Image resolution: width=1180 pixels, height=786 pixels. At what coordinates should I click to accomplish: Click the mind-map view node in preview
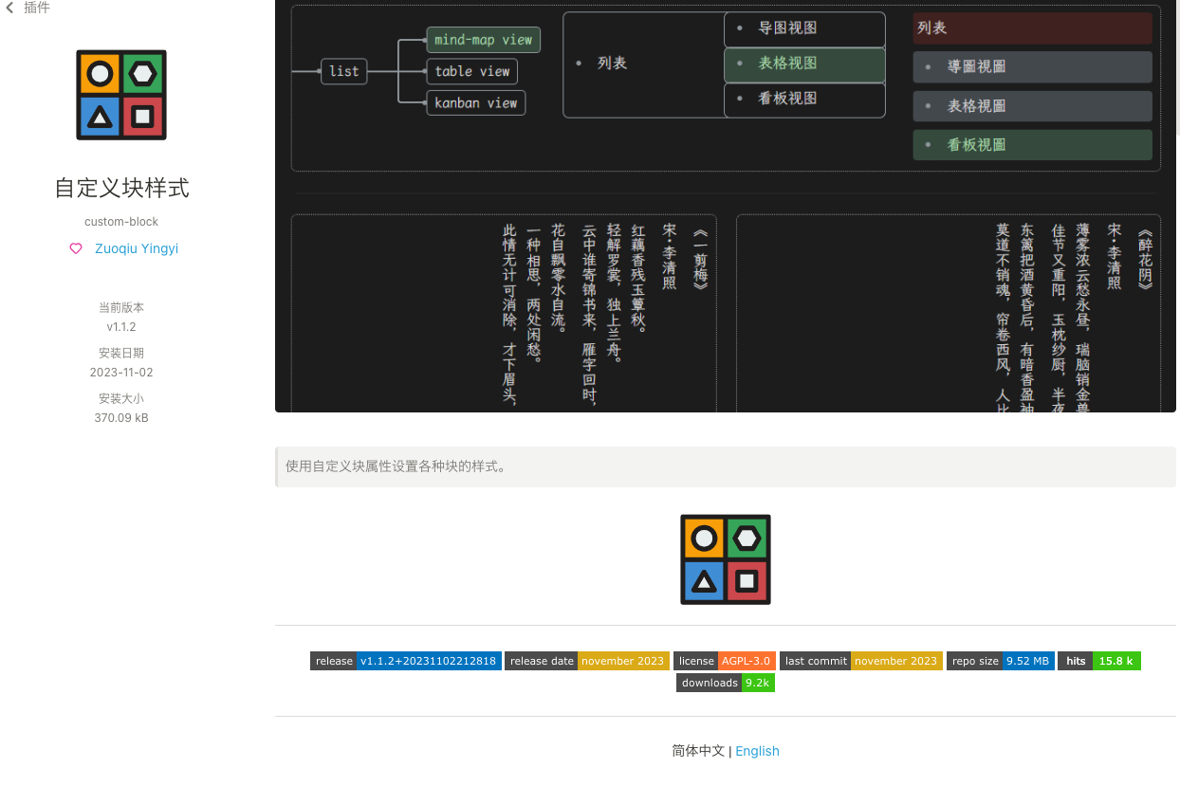click(x=483, y=40)
